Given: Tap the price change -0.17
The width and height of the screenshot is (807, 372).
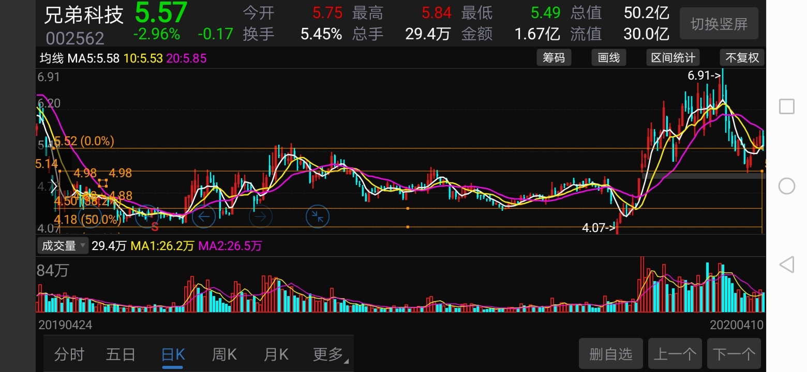Looking at the screenshot, I should [x=216, y=34].
